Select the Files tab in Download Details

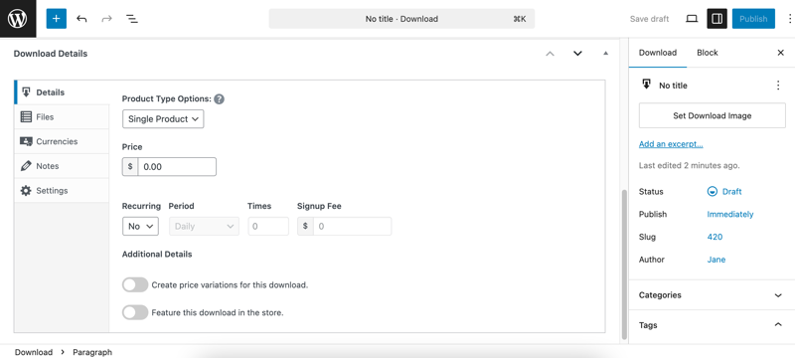(x=62, y=117)
